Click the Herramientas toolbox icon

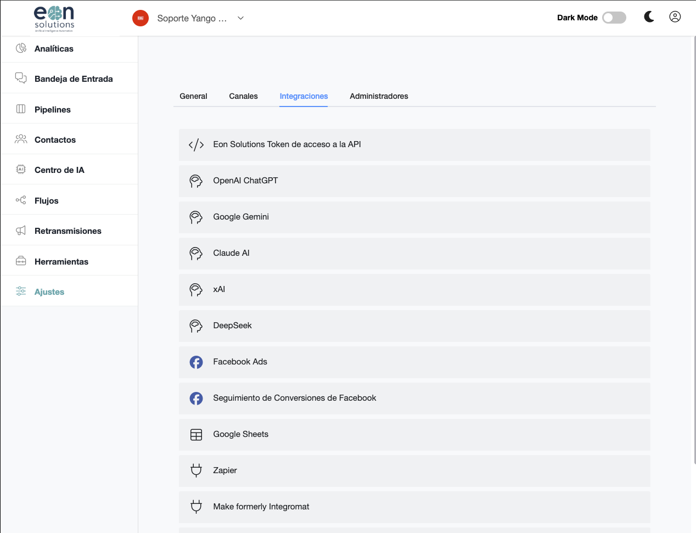pos(21,261)
